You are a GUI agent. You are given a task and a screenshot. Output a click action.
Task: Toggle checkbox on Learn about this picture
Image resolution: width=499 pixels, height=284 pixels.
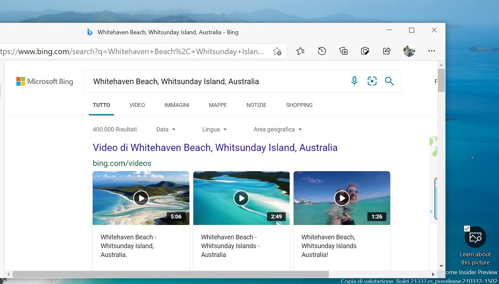(467, 229)
